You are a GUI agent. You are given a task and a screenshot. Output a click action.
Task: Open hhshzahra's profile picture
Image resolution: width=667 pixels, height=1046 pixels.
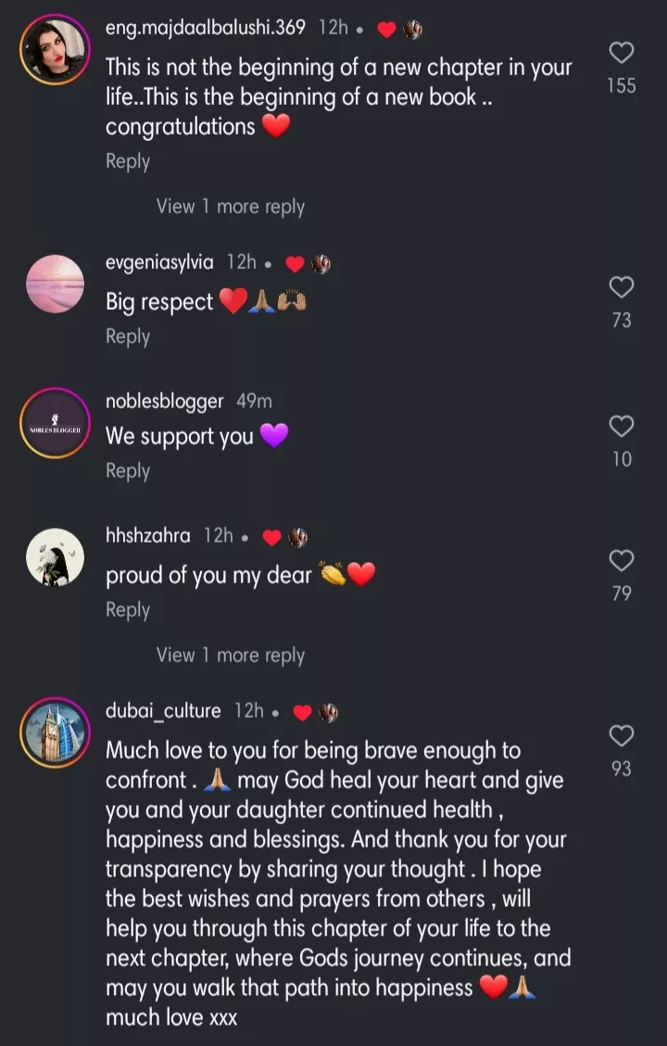click(56, 557)
